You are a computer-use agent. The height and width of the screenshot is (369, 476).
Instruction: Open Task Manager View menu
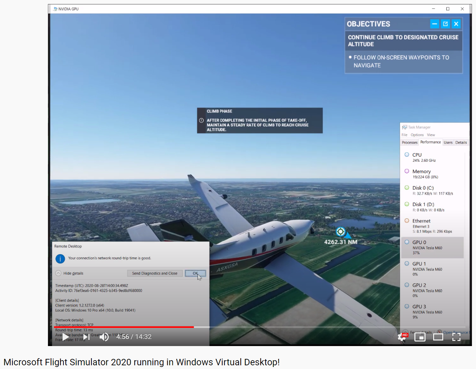(x=431, y=135)
